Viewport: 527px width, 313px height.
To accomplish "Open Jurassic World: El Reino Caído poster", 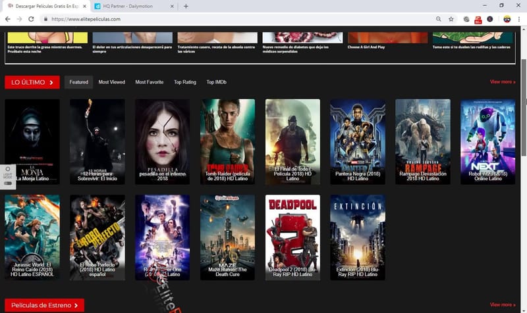I will click(x=32, y=237).
